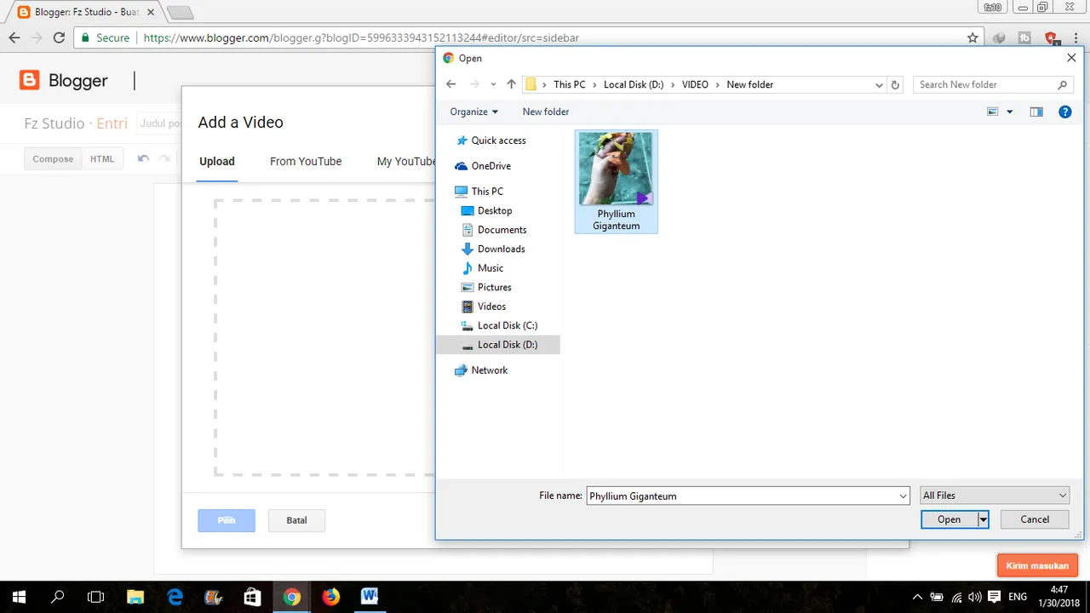Open Microsoft Store from taskbar
The height and width of the screenshot is (613, 1090).
(253, 597)
